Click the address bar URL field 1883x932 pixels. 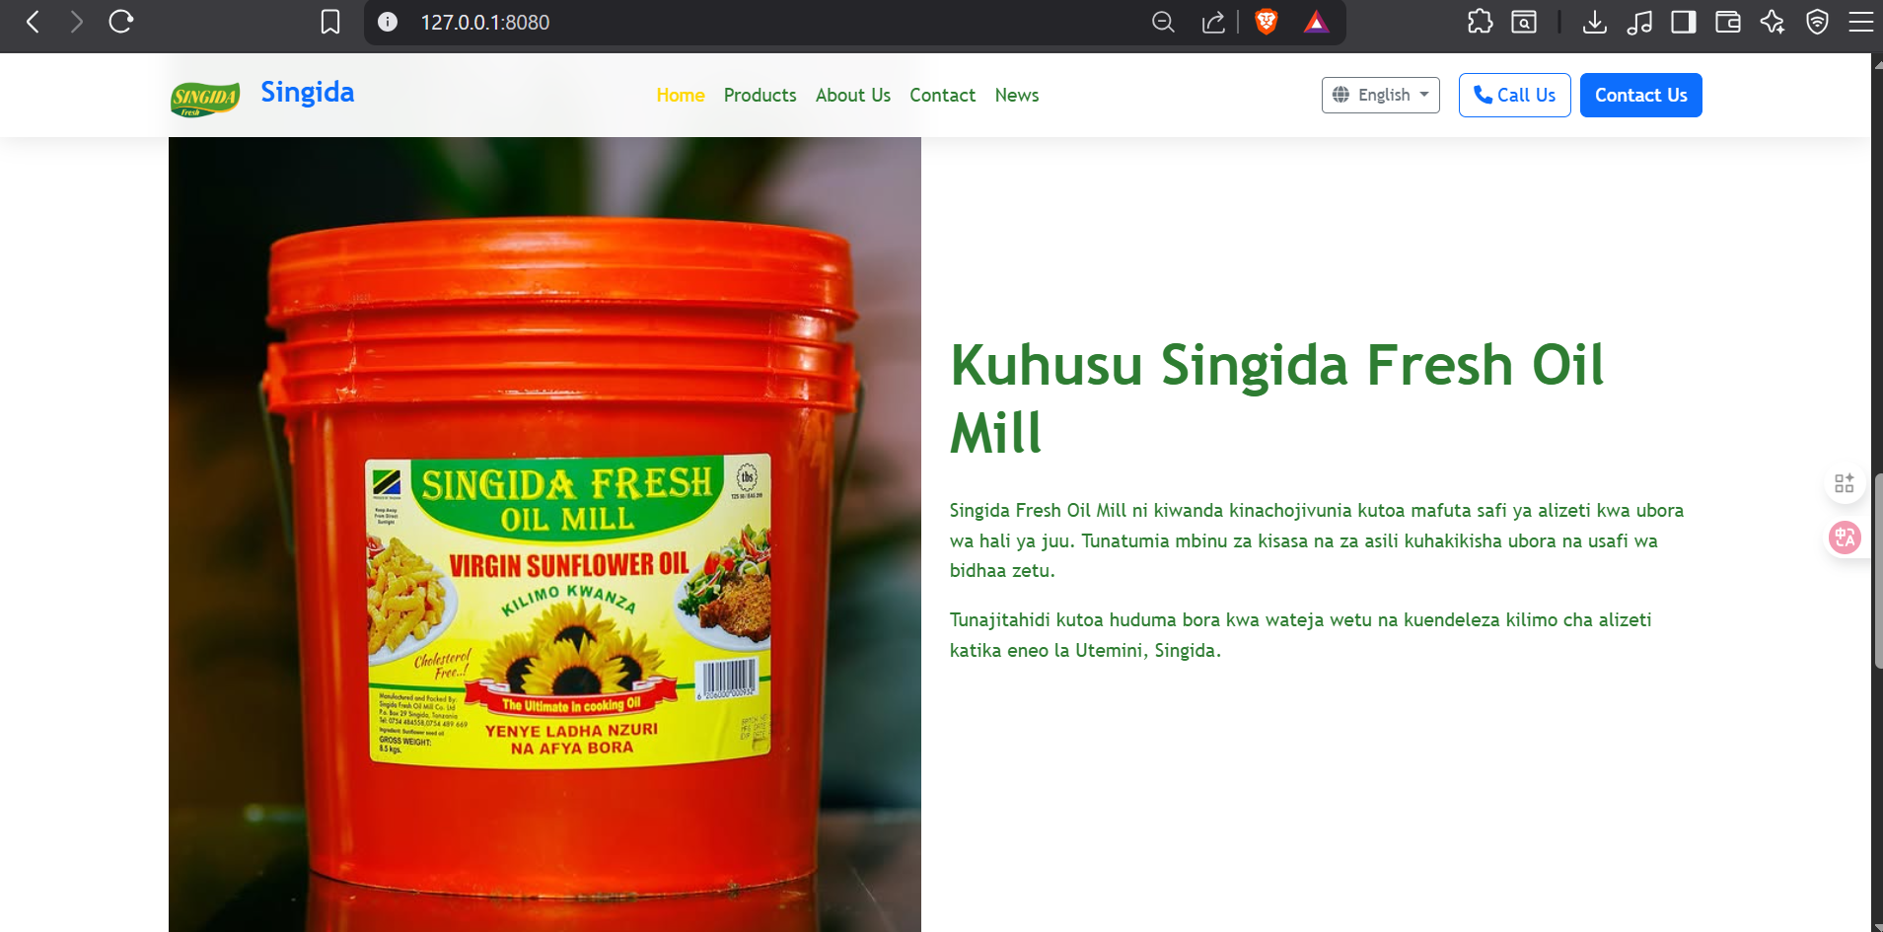coord(769,22)
